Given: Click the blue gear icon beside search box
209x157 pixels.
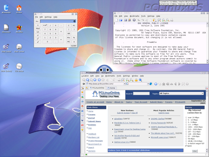Looking at the screenshot, I should click(151, 84).
